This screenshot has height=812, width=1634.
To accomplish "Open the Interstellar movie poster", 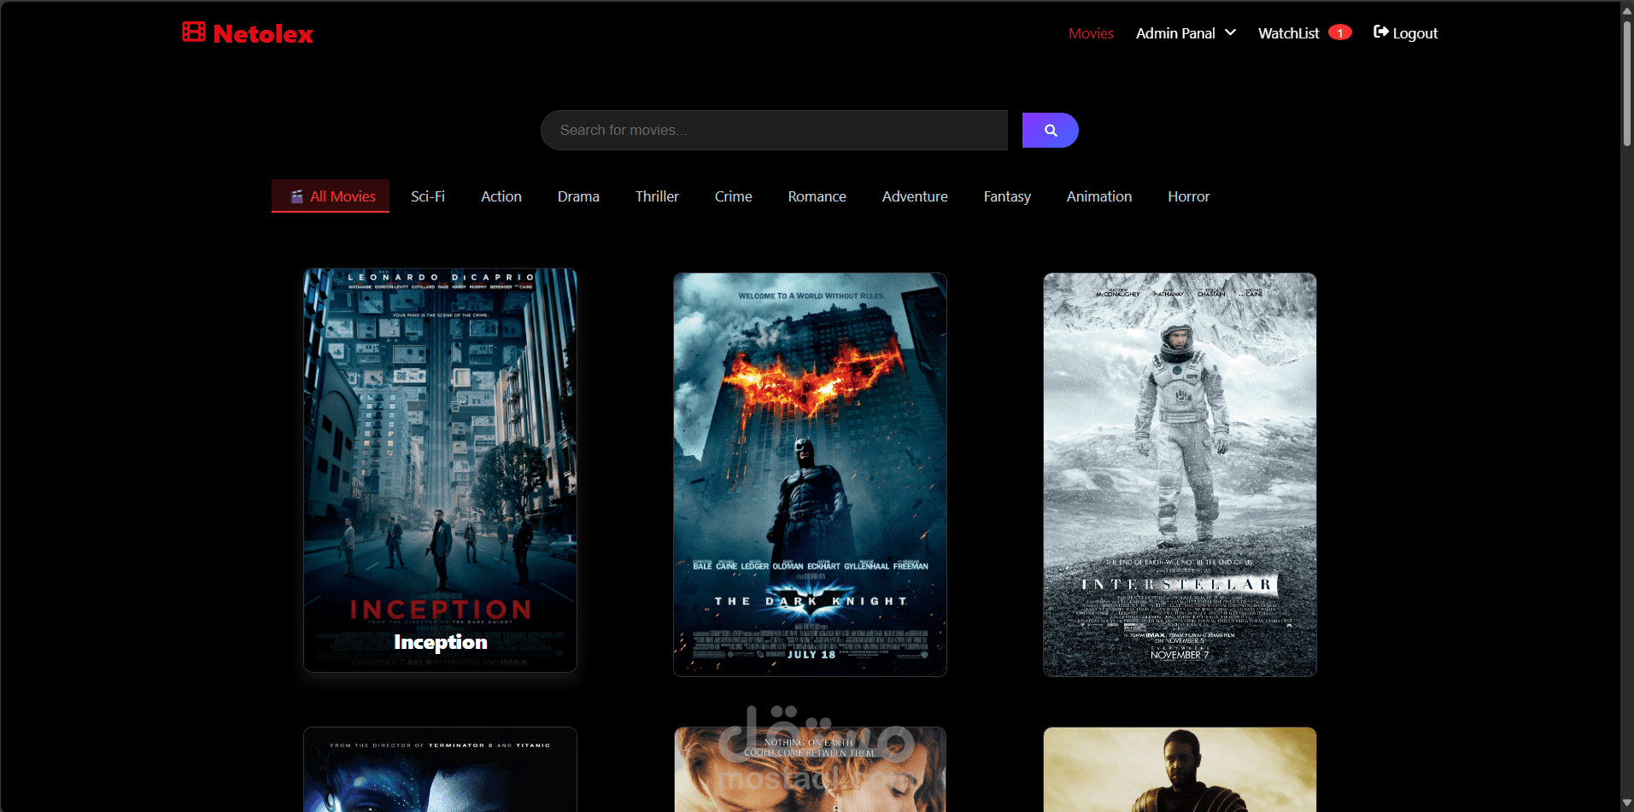I will tap(1180, 475).
